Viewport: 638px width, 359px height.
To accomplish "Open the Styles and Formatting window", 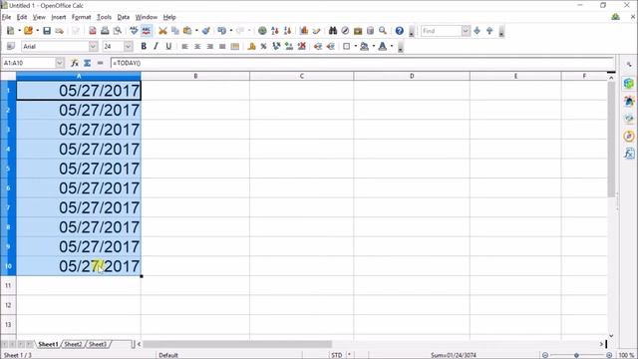I will click(11, 47).
